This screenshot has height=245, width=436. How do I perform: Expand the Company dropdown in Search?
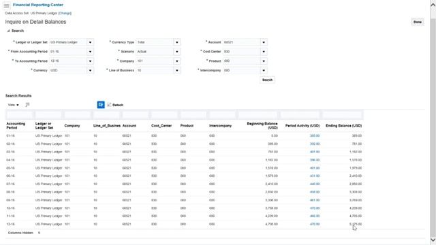177,61
